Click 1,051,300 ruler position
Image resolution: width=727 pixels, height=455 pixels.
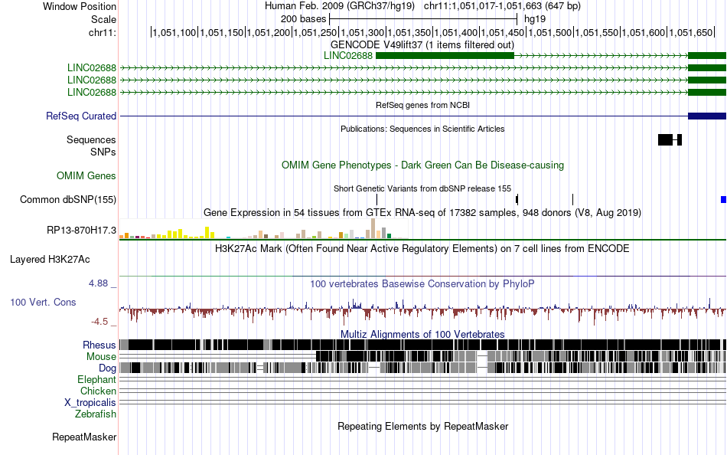click(x=363, y=32)
